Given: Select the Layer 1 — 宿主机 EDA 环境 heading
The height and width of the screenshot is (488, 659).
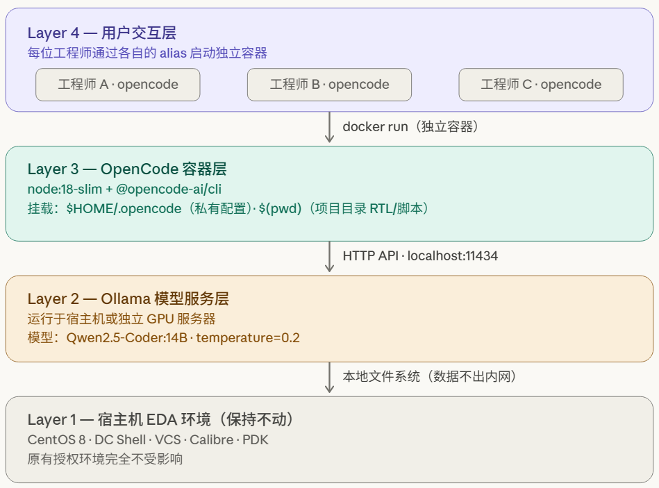Looking at the screenshot, I should (160, 419).
